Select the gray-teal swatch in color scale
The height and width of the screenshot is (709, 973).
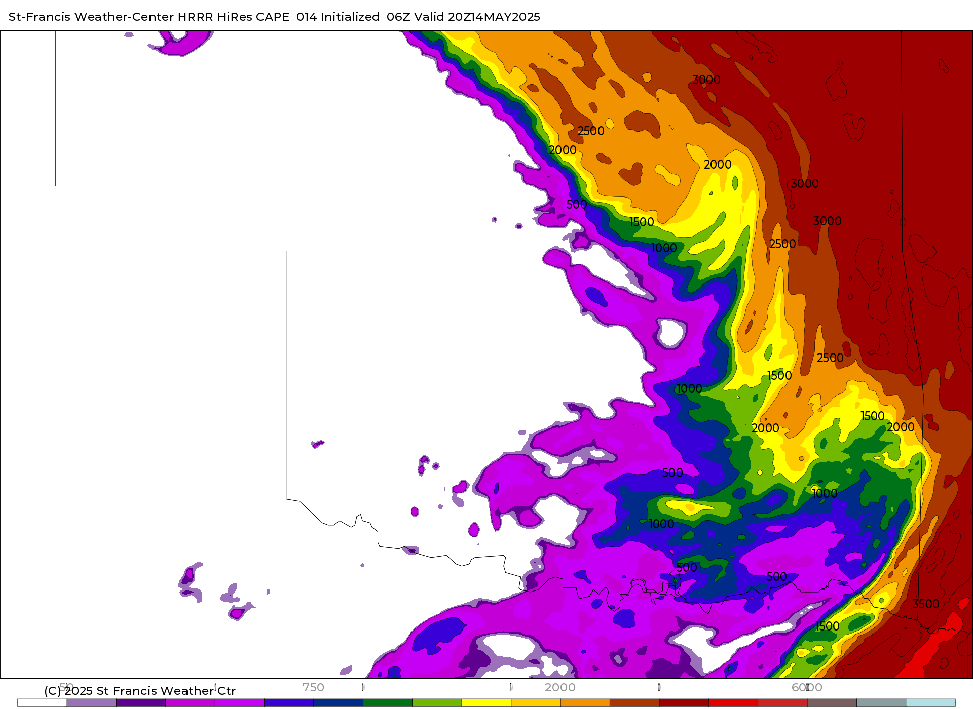pyautogui.click(x=881, y=703)
